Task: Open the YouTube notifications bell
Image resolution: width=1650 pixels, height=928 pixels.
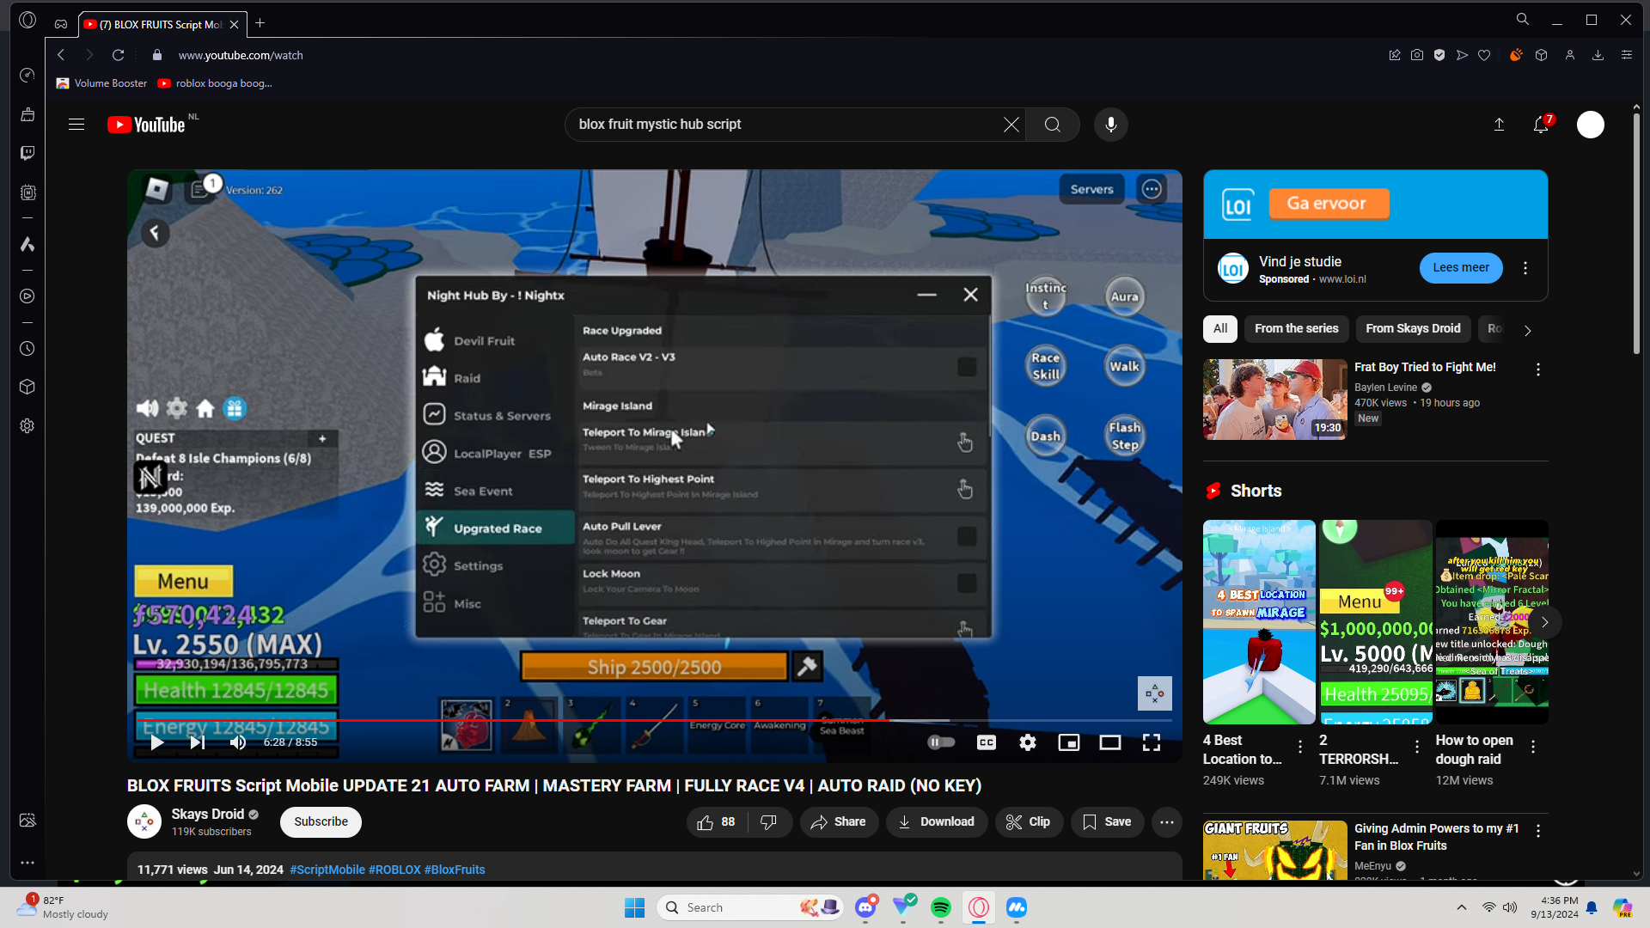Action: 1542,125
